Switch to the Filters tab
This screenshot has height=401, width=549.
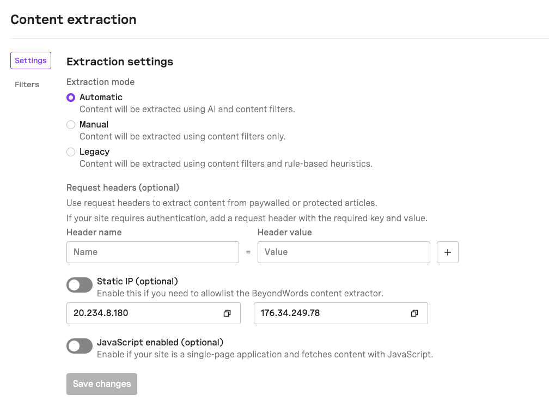27,84
